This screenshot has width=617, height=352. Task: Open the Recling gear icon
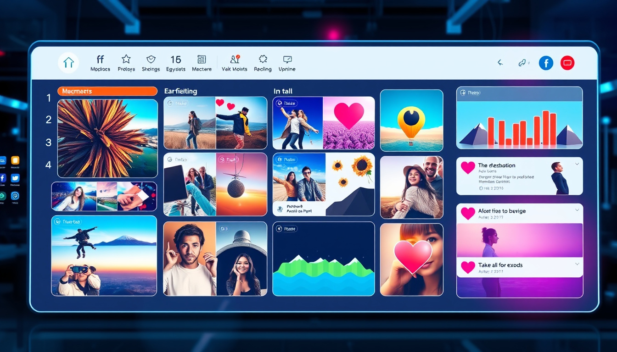263,59
